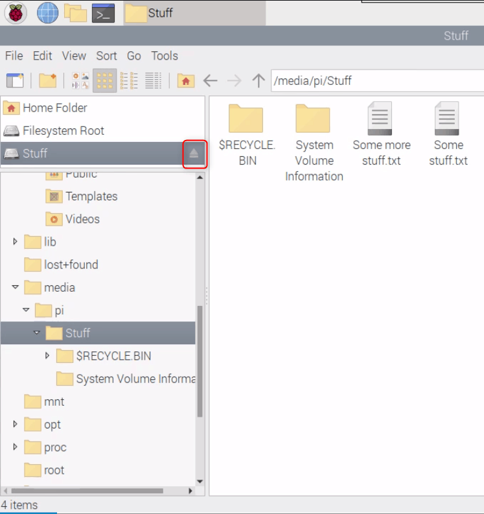
Task: Open the Go menu
Action: [x=134, y=56]
